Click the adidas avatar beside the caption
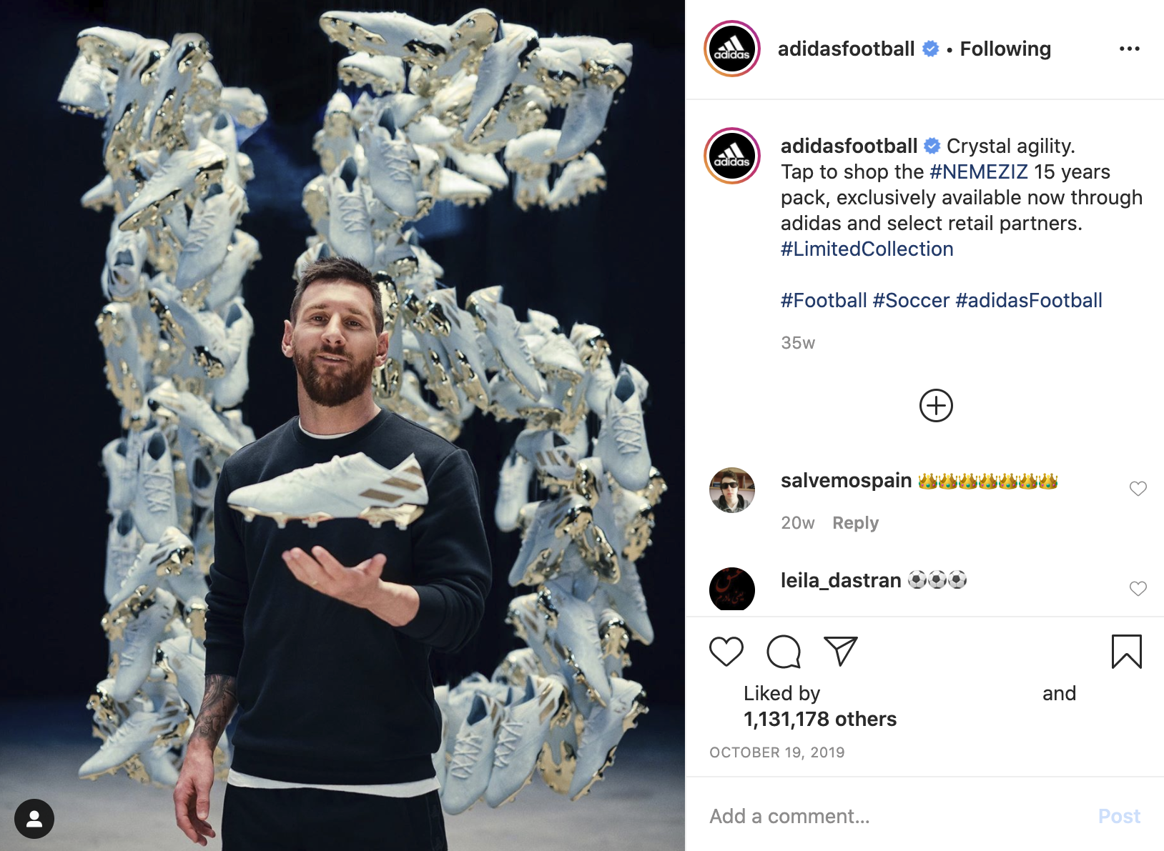Image resolution: width=1164 pixels, height=851 pixels. pos(732,156)
